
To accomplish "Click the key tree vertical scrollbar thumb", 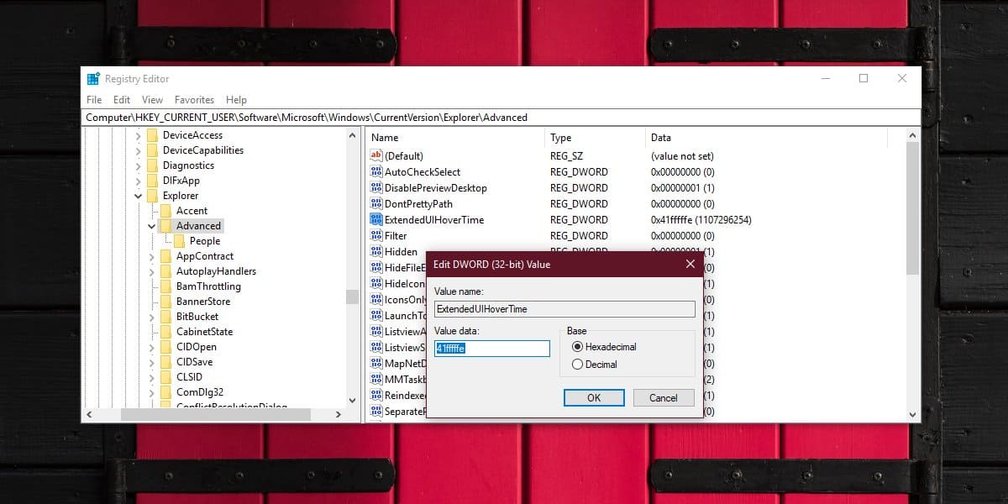I will point(352,297).
